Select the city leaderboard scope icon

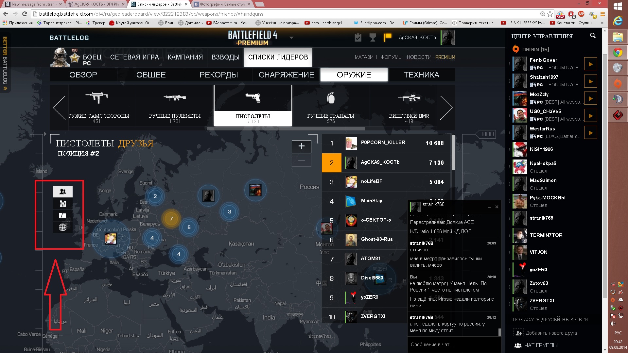pos(62,204)
